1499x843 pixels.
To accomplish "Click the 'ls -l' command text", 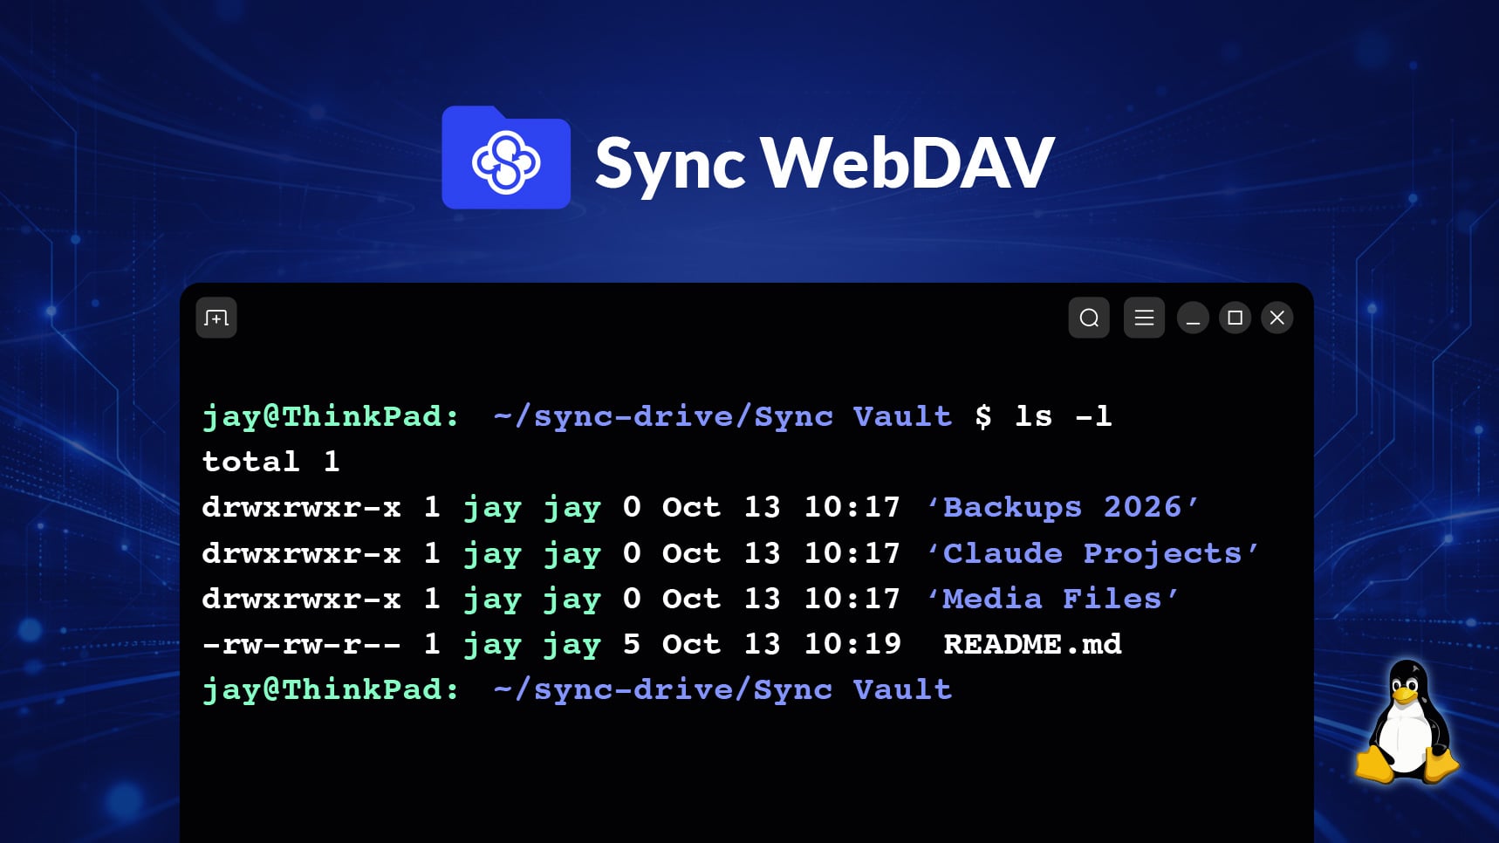I will (1064, 416).
